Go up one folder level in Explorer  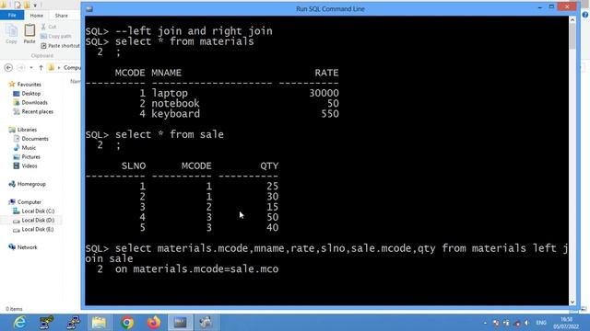coord(41,67)
